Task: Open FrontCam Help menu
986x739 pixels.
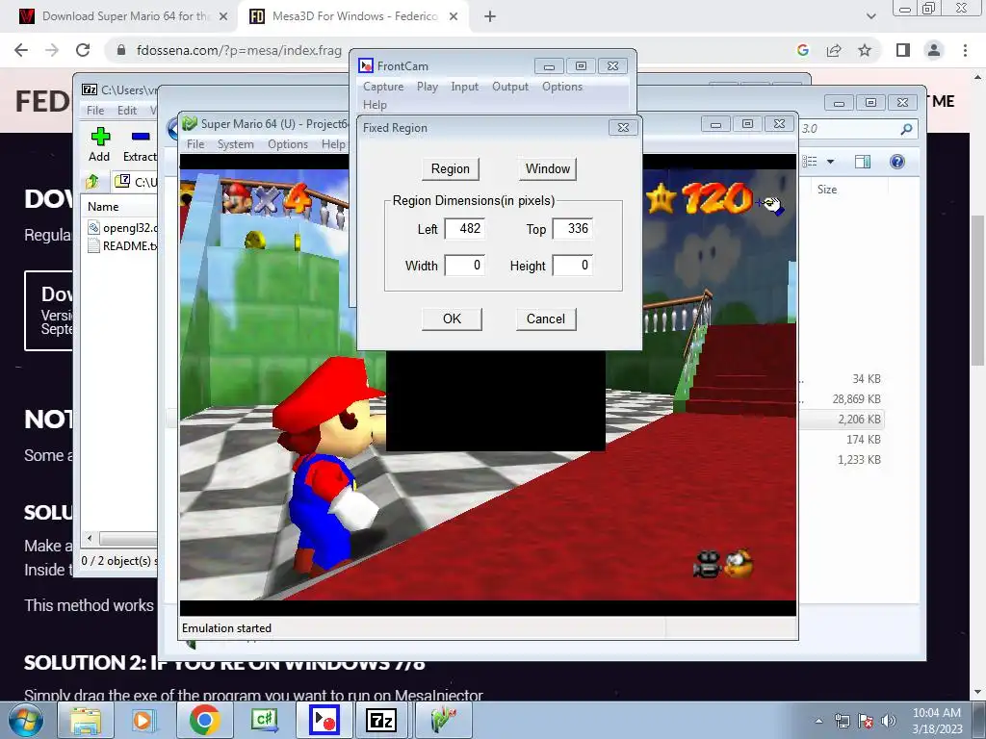Action: click(x=375, y=105)
